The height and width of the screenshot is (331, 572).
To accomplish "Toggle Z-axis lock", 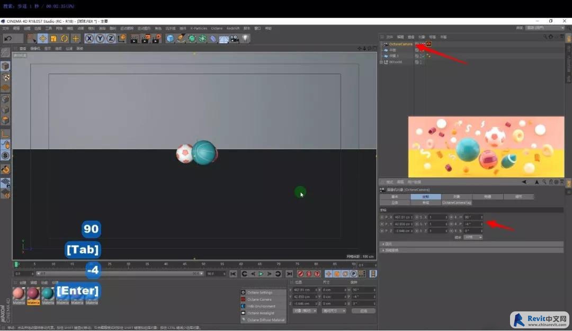I will [111, 38].
